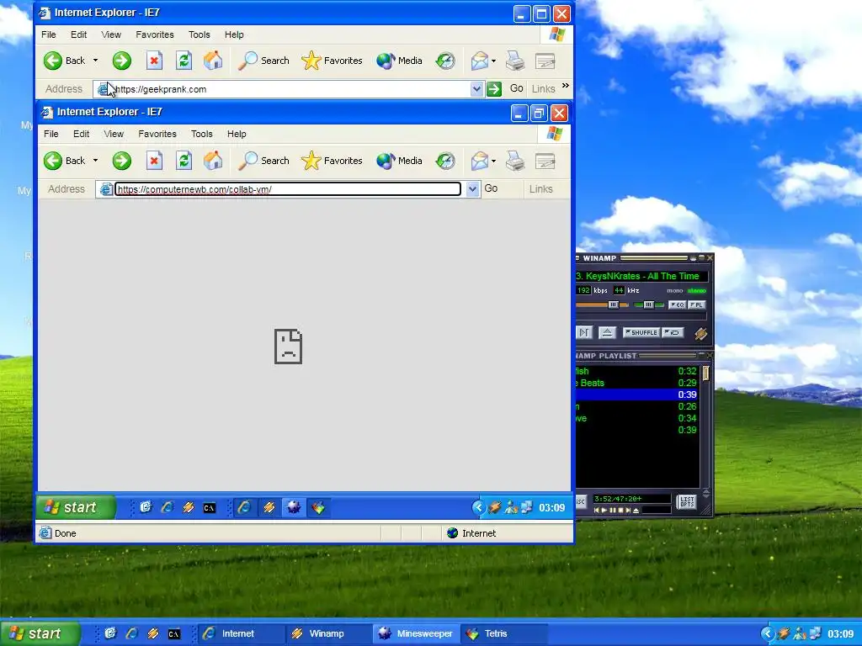Expand hidden tray icons in outer taskbar
Screen dimensions: 862x646
click(x=768, y=633)
